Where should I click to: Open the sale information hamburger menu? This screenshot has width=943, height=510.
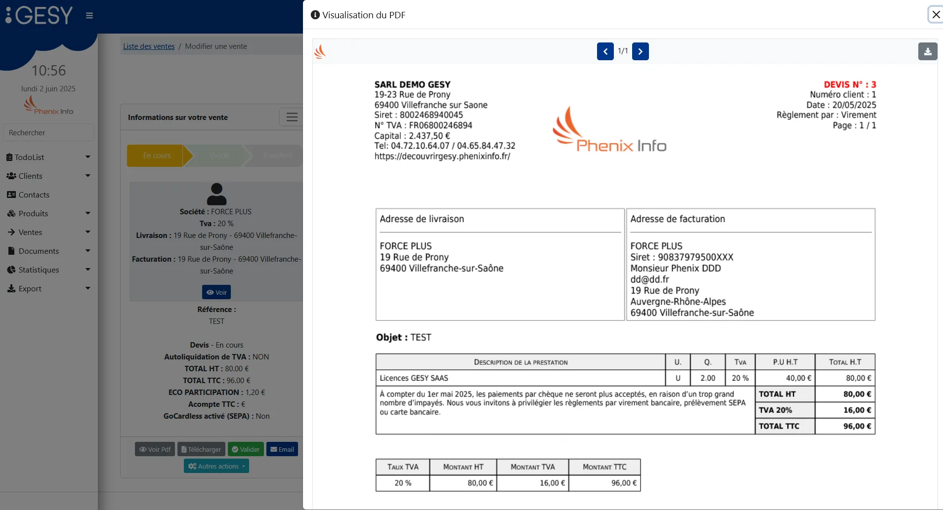pos(292,117)
